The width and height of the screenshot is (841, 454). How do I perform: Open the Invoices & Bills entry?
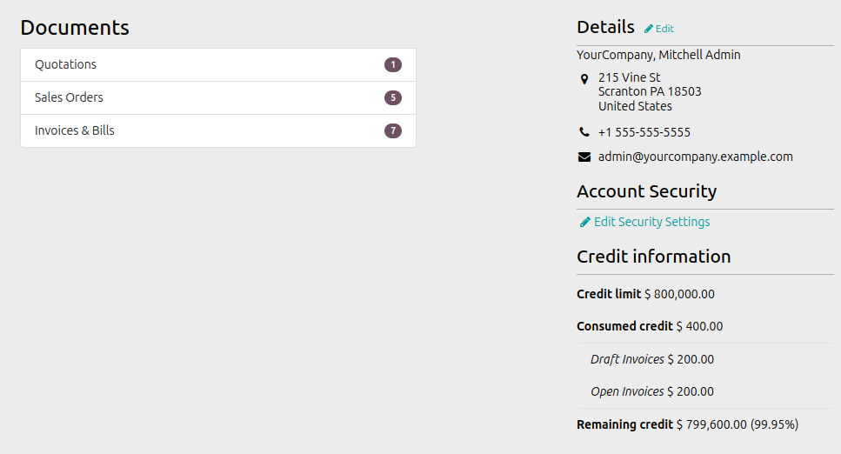coord(218,131)
